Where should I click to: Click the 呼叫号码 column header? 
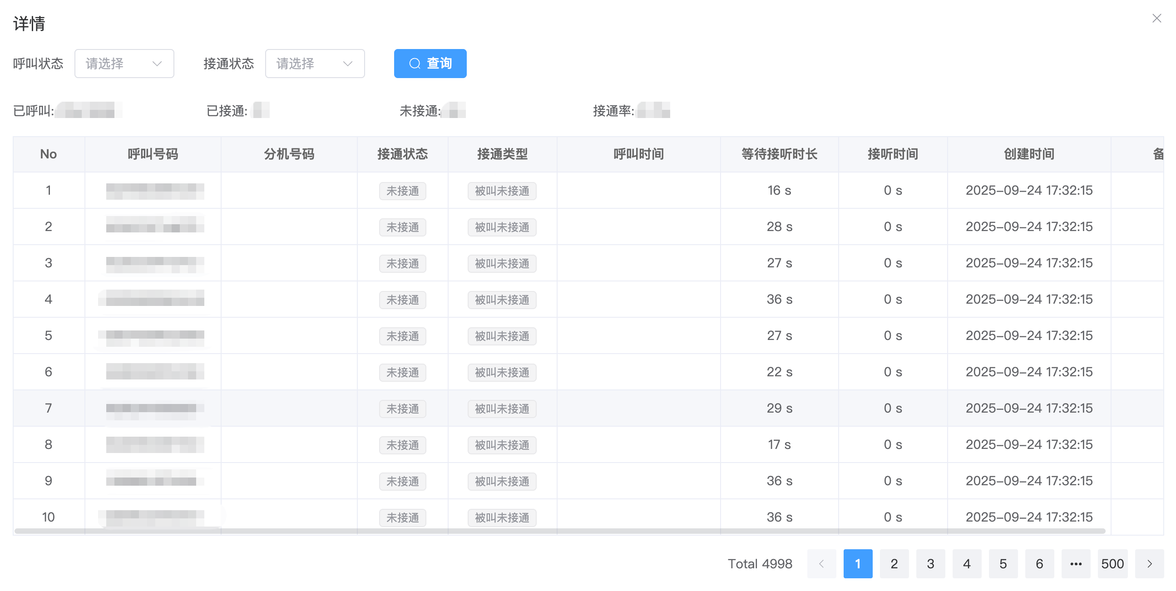tap(153, 154)
